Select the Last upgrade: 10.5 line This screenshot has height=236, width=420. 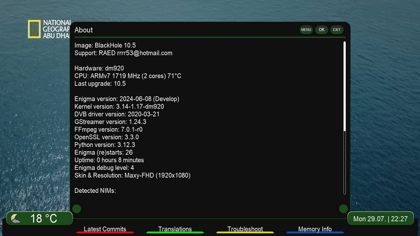click(x=100, y=84)
